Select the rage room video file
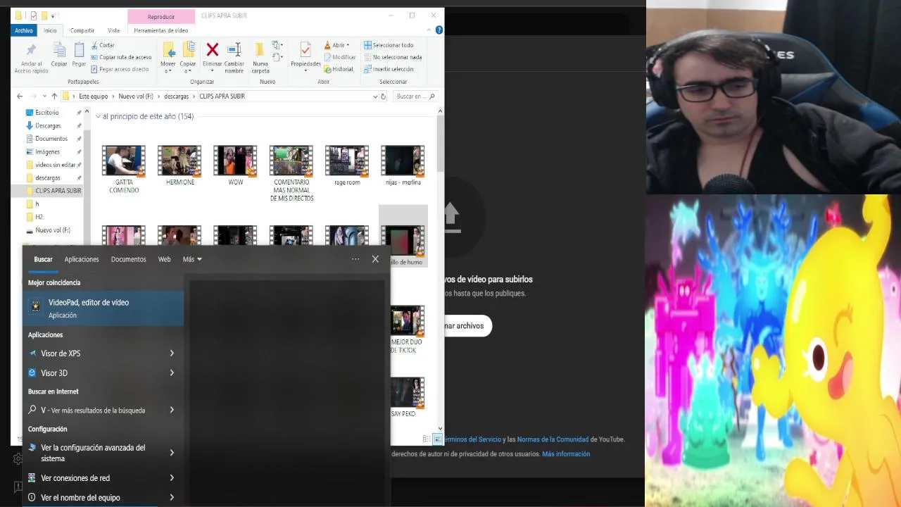The height and width of the screenshot is (507, 901). (x=347, y=161)
